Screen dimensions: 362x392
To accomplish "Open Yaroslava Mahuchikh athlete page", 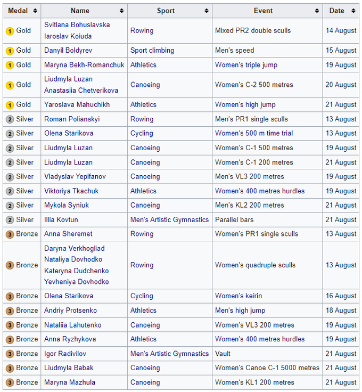I will point(77,105).
